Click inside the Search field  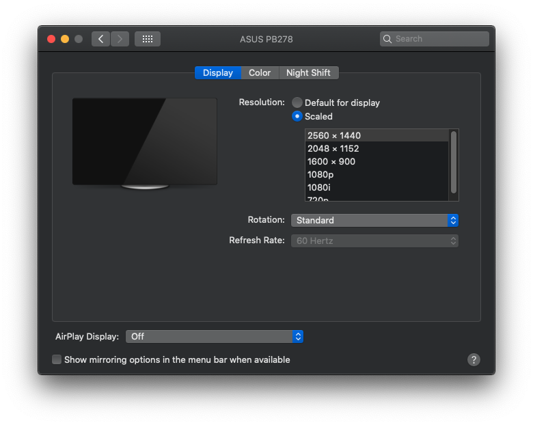435,39
